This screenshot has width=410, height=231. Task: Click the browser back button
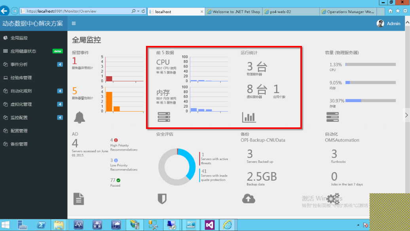pos(5,11)
